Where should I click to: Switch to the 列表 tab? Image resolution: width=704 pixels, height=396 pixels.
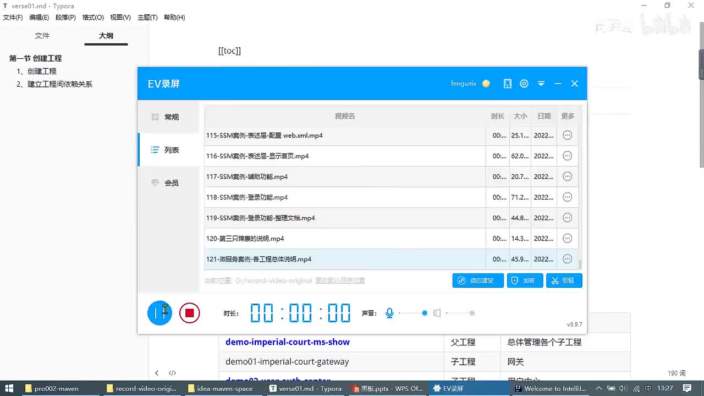[168, 150]
